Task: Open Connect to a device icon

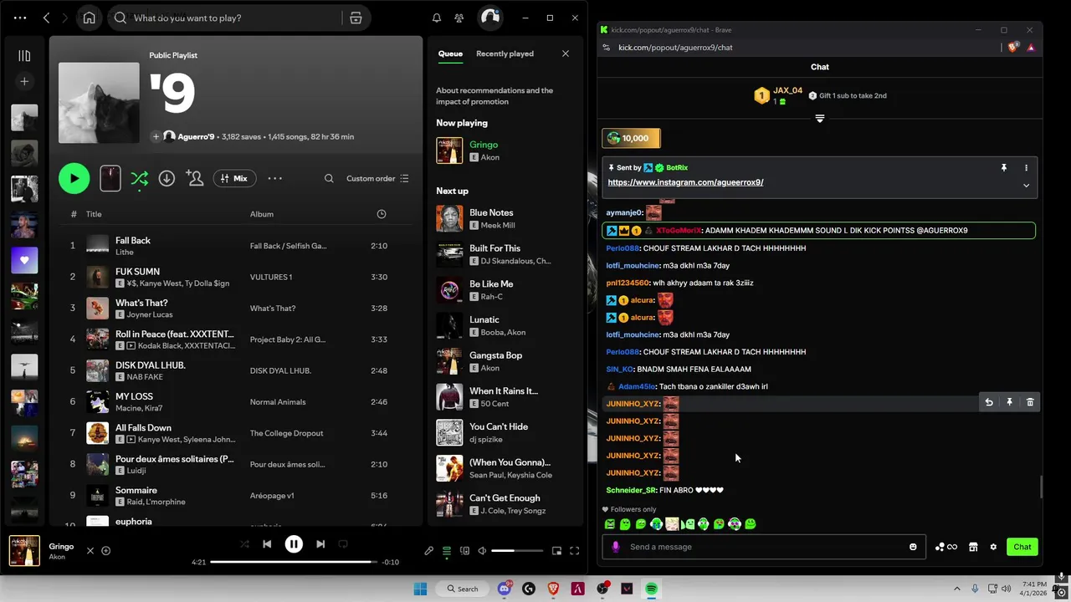Action: click(464, 551)
